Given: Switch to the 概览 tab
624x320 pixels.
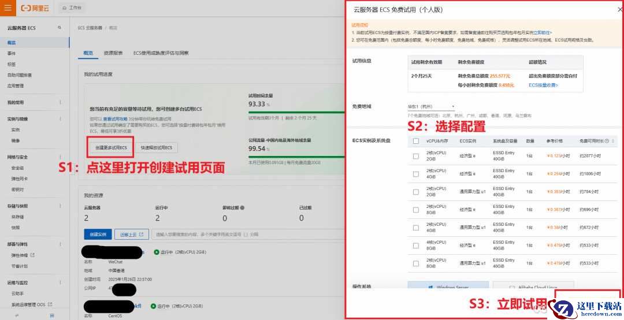Looking at the screenshot, I should tap(88, 53).
